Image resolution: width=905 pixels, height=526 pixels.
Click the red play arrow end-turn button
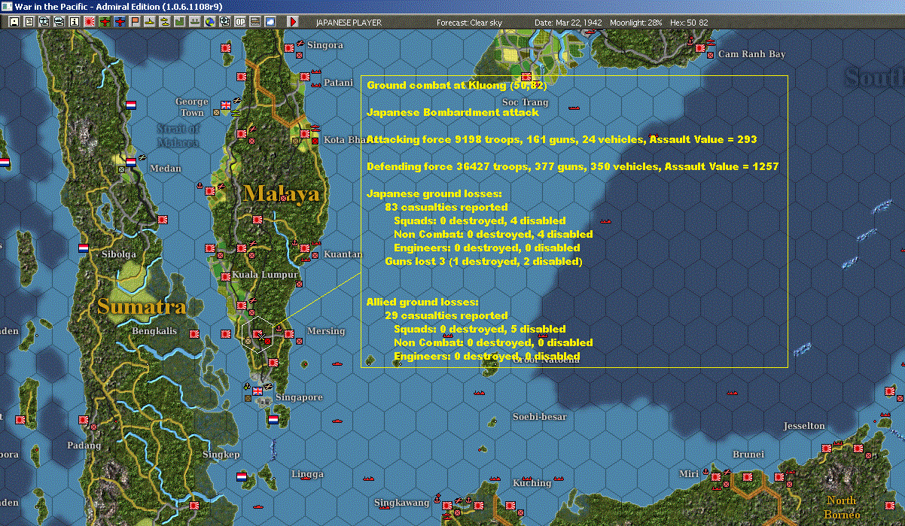(x=294, y=22)
